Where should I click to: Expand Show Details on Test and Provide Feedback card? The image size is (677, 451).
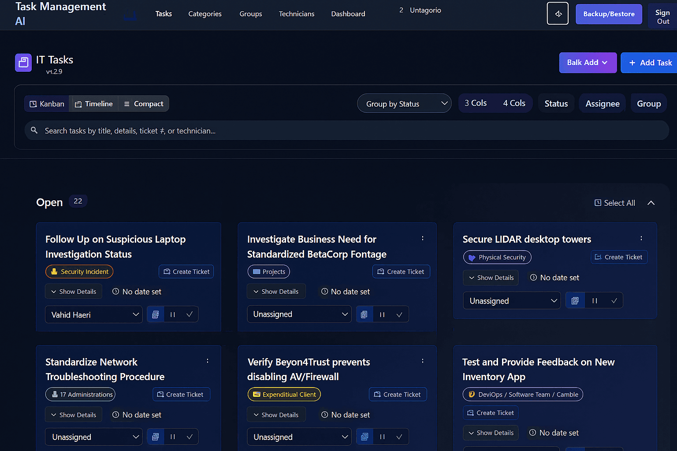tap(491, 433)
